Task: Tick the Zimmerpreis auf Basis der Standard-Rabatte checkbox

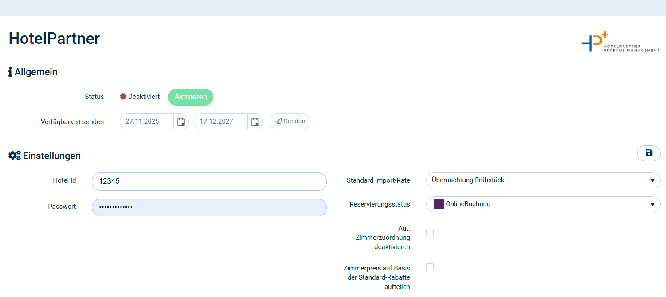Action: pos(430,267)
